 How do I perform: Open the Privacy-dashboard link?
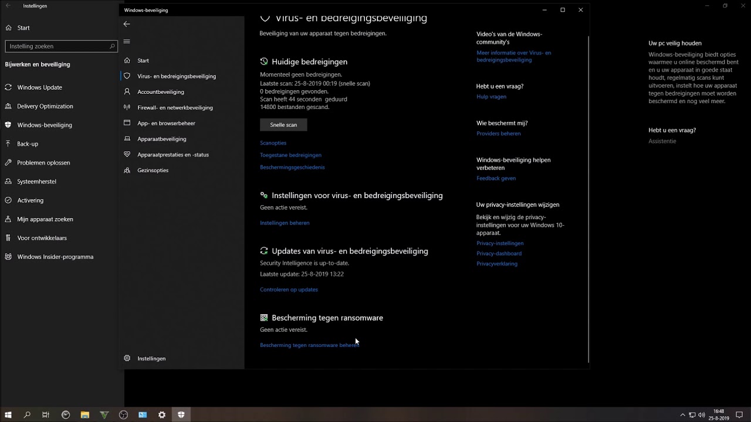pos(499,254)
